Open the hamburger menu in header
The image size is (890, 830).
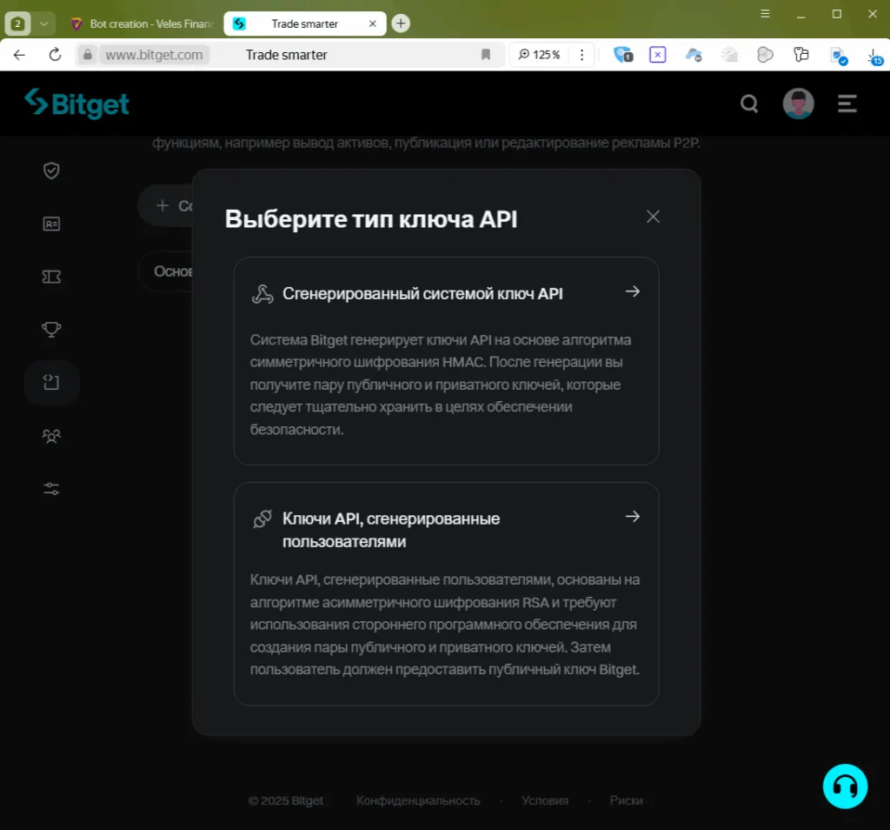pyautogui.click(x=847, y=104)
